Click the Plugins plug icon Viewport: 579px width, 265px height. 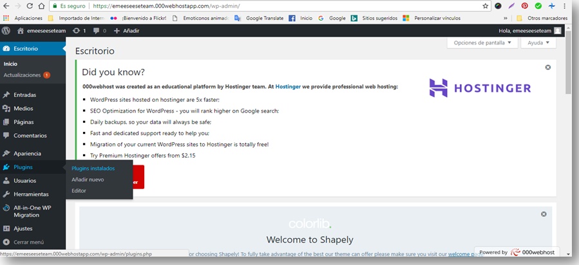tap(6, 167)
